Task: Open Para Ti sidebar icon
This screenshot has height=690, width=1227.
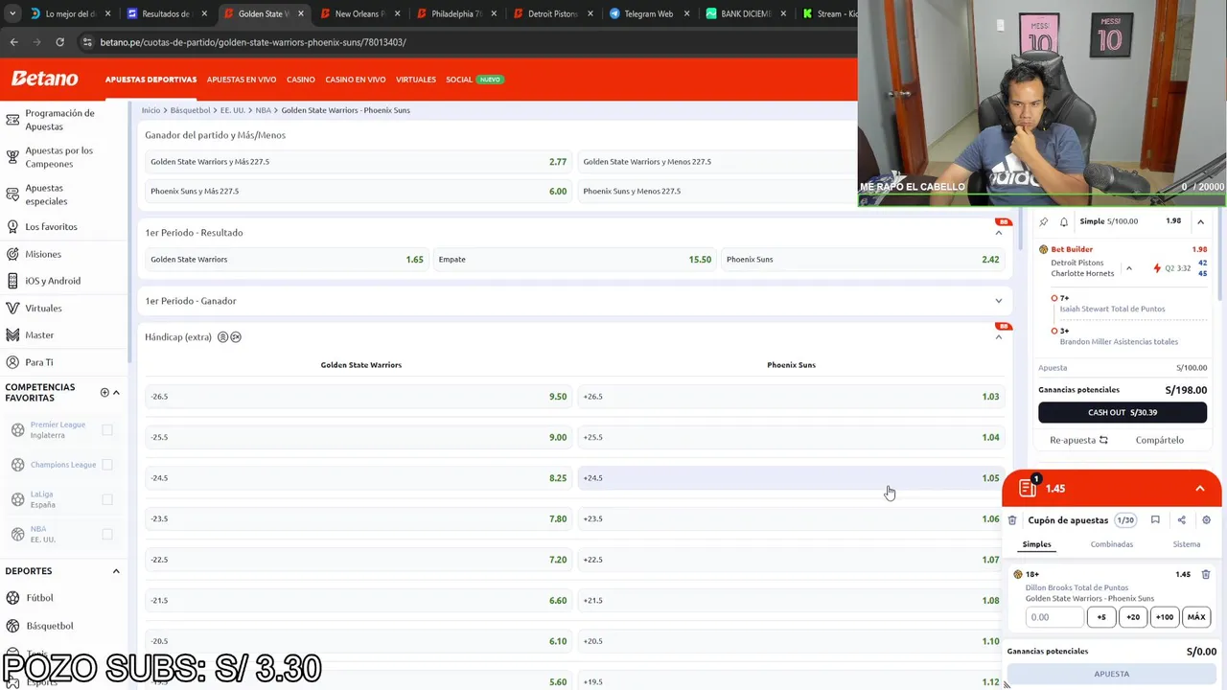Action: point(12,362)
